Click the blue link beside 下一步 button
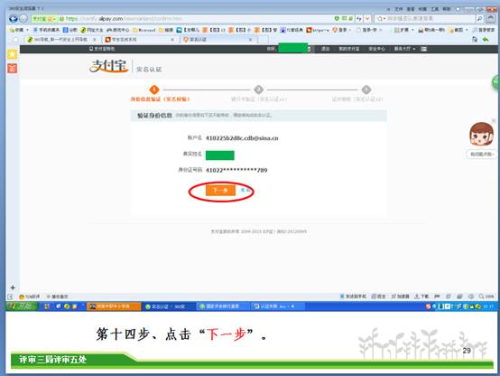 point(245,190)
